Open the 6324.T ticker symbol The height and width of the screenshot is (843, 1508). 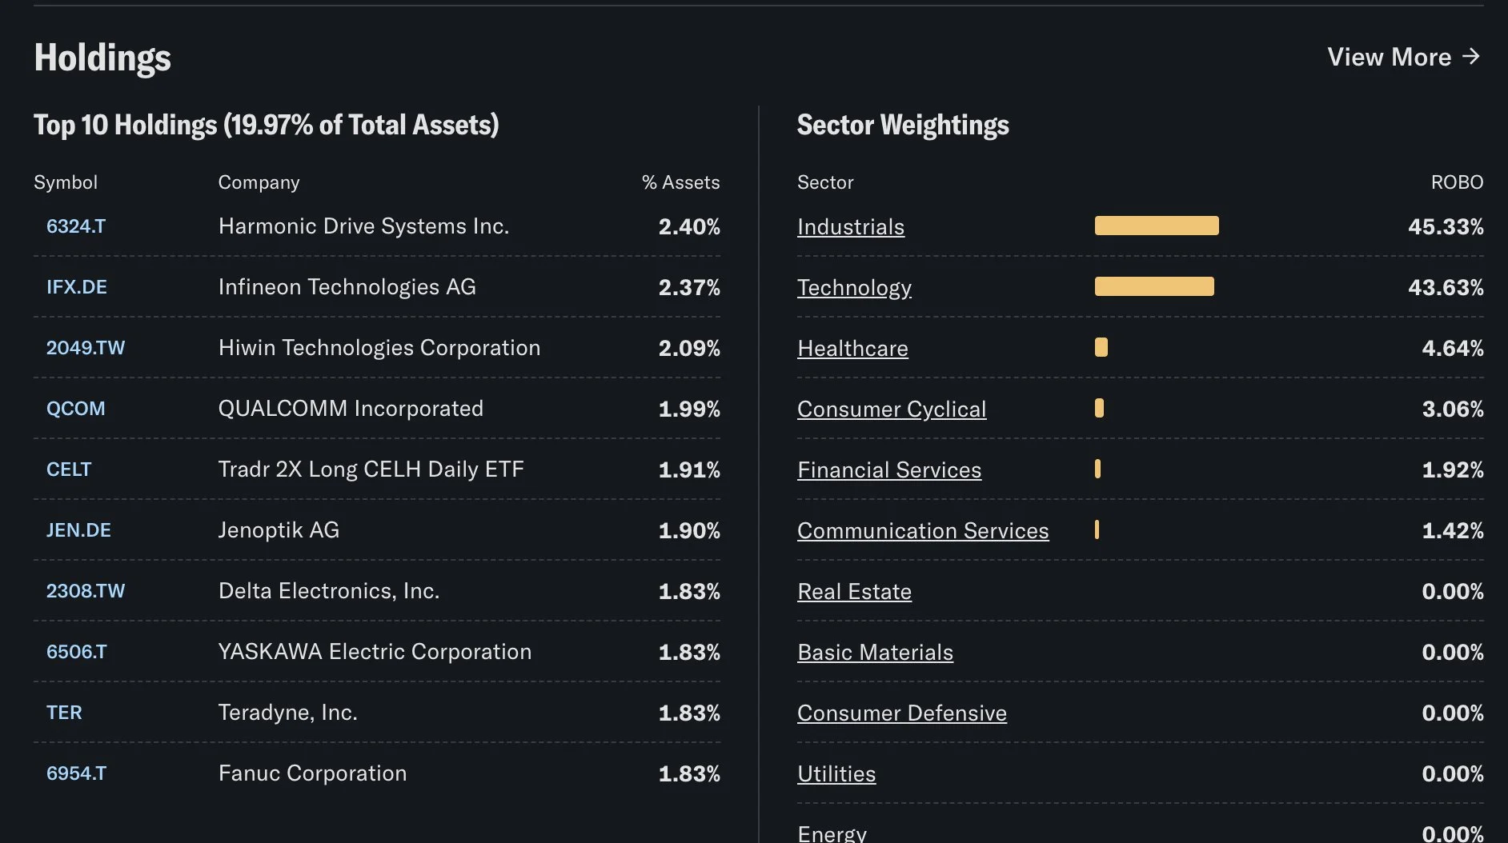pyautogui.click(x=76, y=226)
